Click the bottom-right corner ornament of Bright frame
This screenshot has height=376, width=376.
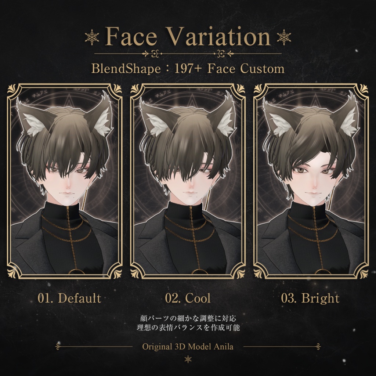(363, 273)
